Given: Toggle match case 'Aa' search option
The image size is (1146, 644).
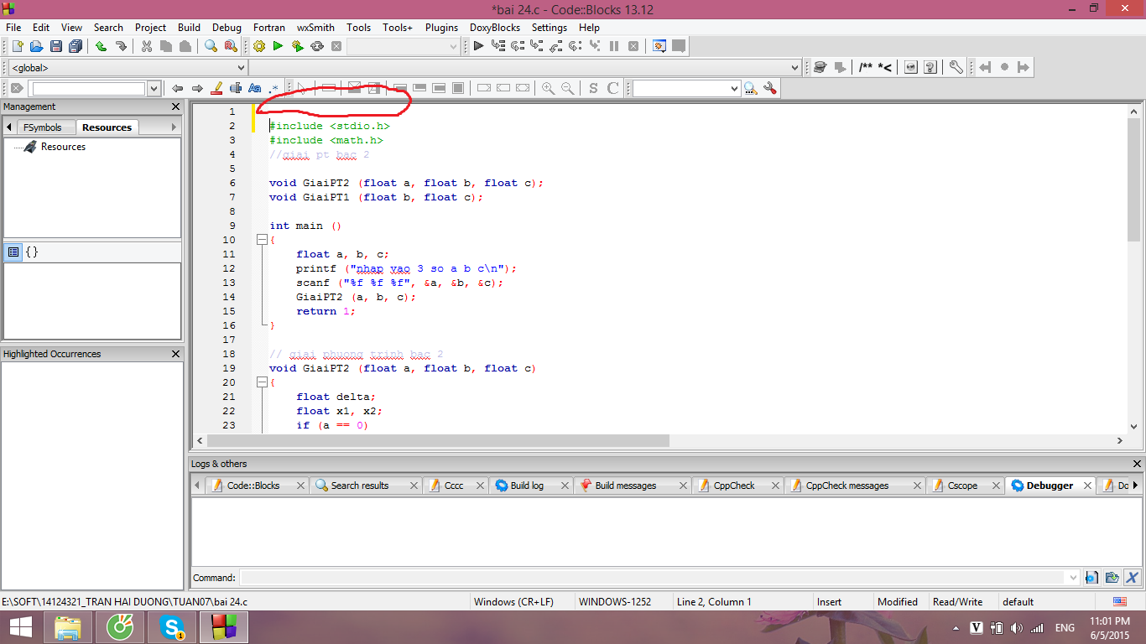Looking at the screenshot, I should [255, 88].
